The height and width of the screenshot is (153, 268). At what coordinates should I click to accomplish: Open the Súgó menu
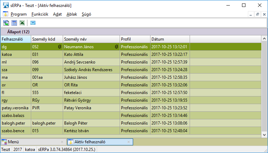point(86,14)
